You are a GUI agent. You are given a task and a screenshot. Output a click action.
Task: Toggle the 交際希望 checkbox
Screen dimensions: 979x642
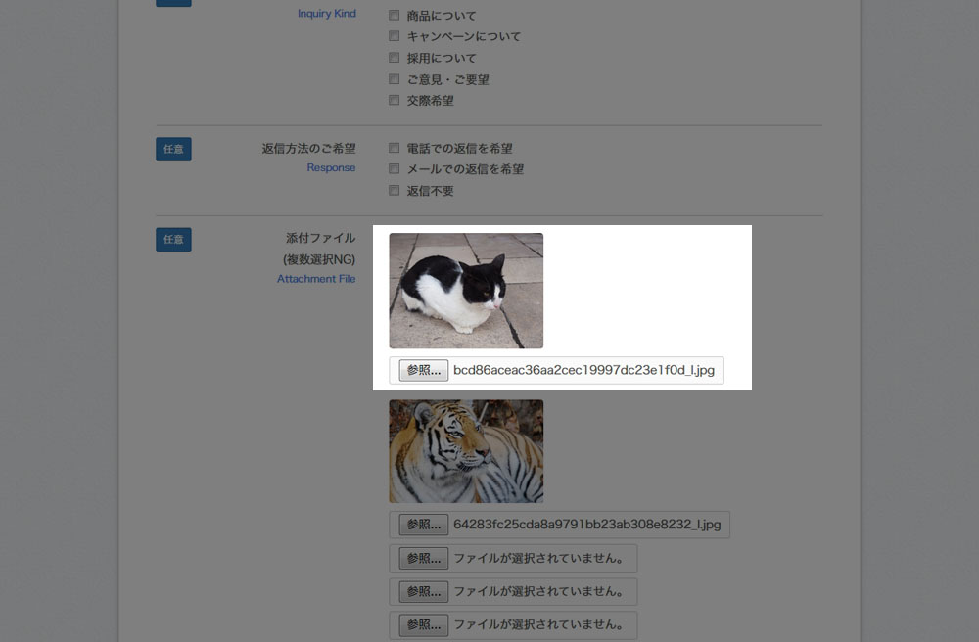(x=394, y=100)
